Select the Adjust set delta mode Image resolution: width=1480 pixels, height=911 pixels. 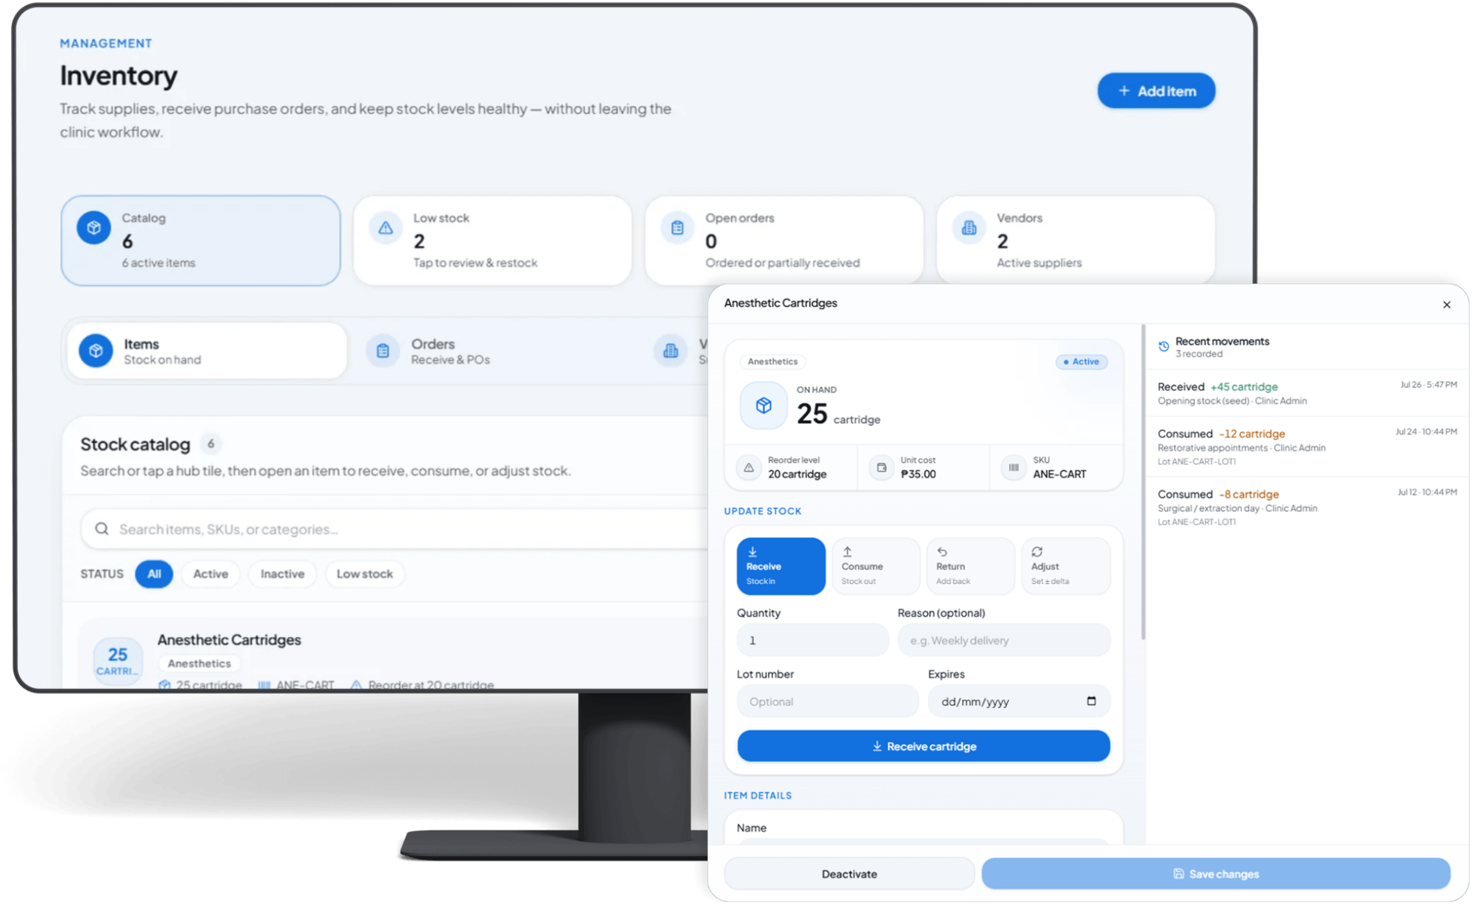click(x=1065, y=566)
